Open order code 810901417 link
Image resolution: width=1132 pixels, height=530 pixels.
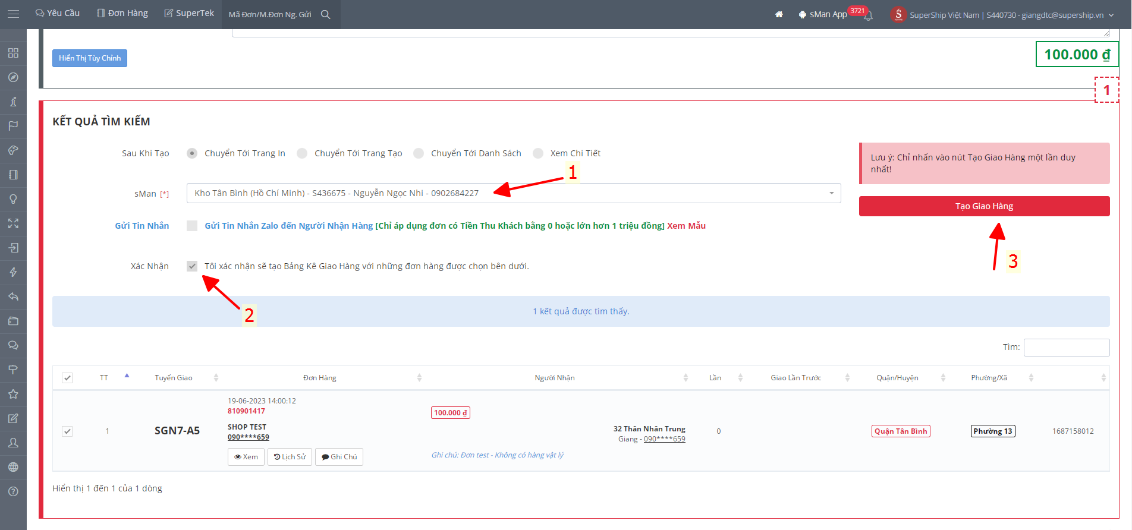point(246,411)
